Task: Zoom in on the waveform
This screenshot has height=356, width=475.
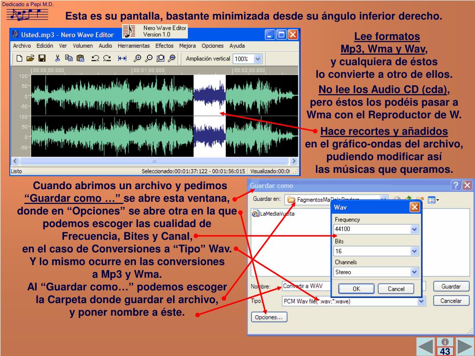Action: pyautogui.click(x=137, y=58)
